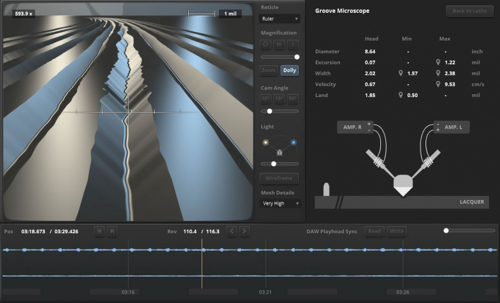Open the Reticle Ruler dropdown

click(280, 19)
